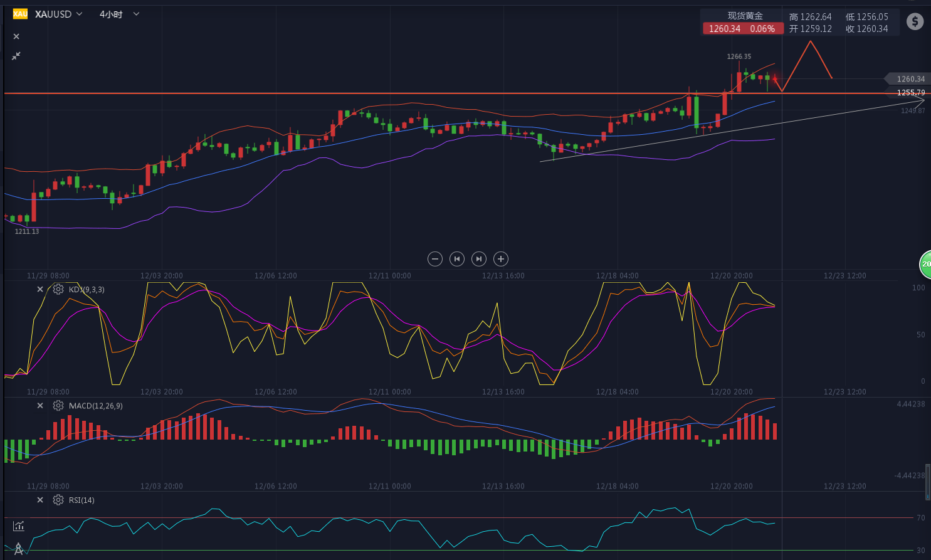Viewport: 931px width, 560px height.
Task: Click the 12/11 00:00 main chart time label
Action: 390,276
